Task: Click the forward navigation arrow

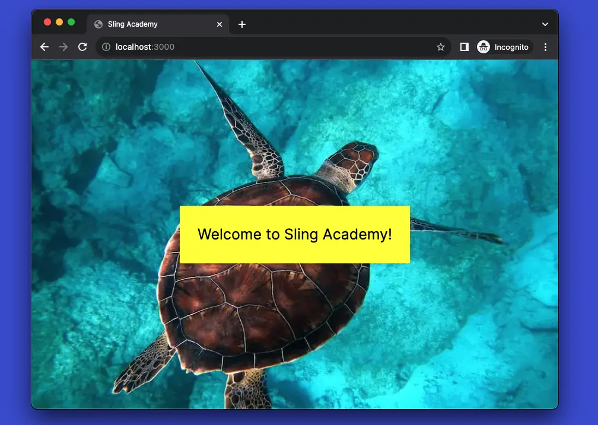Action: [x=63, y=47]
